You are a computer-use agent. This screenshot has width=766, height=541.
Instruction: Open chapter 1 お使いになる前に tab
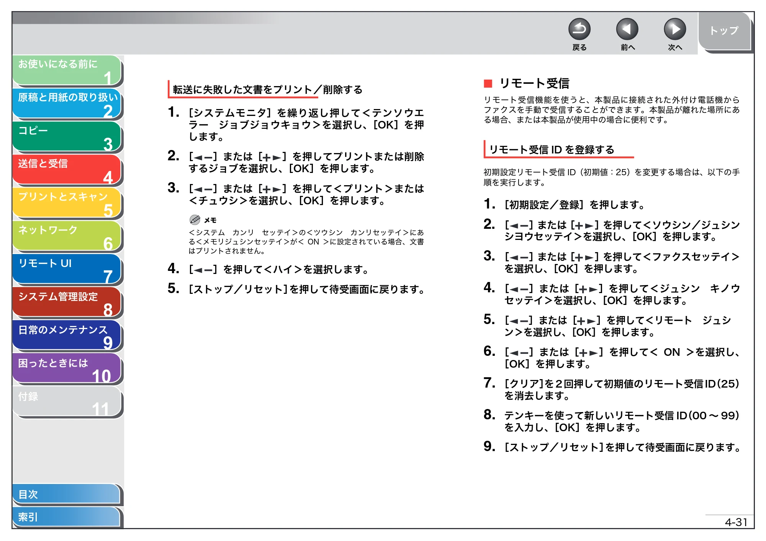coord(67,70)
